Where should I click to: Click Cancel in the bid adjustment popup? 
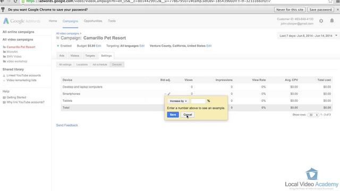(188, 115)
